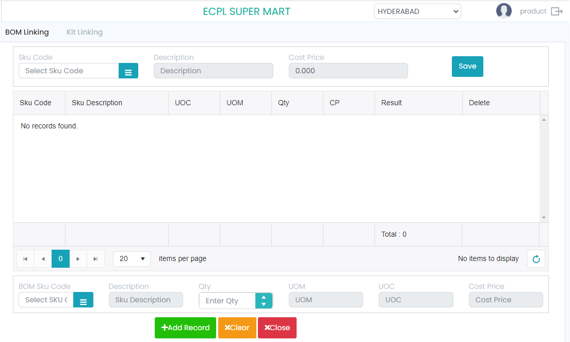
Task: Click the 'No items to display' text
Action: coord(488,259)
